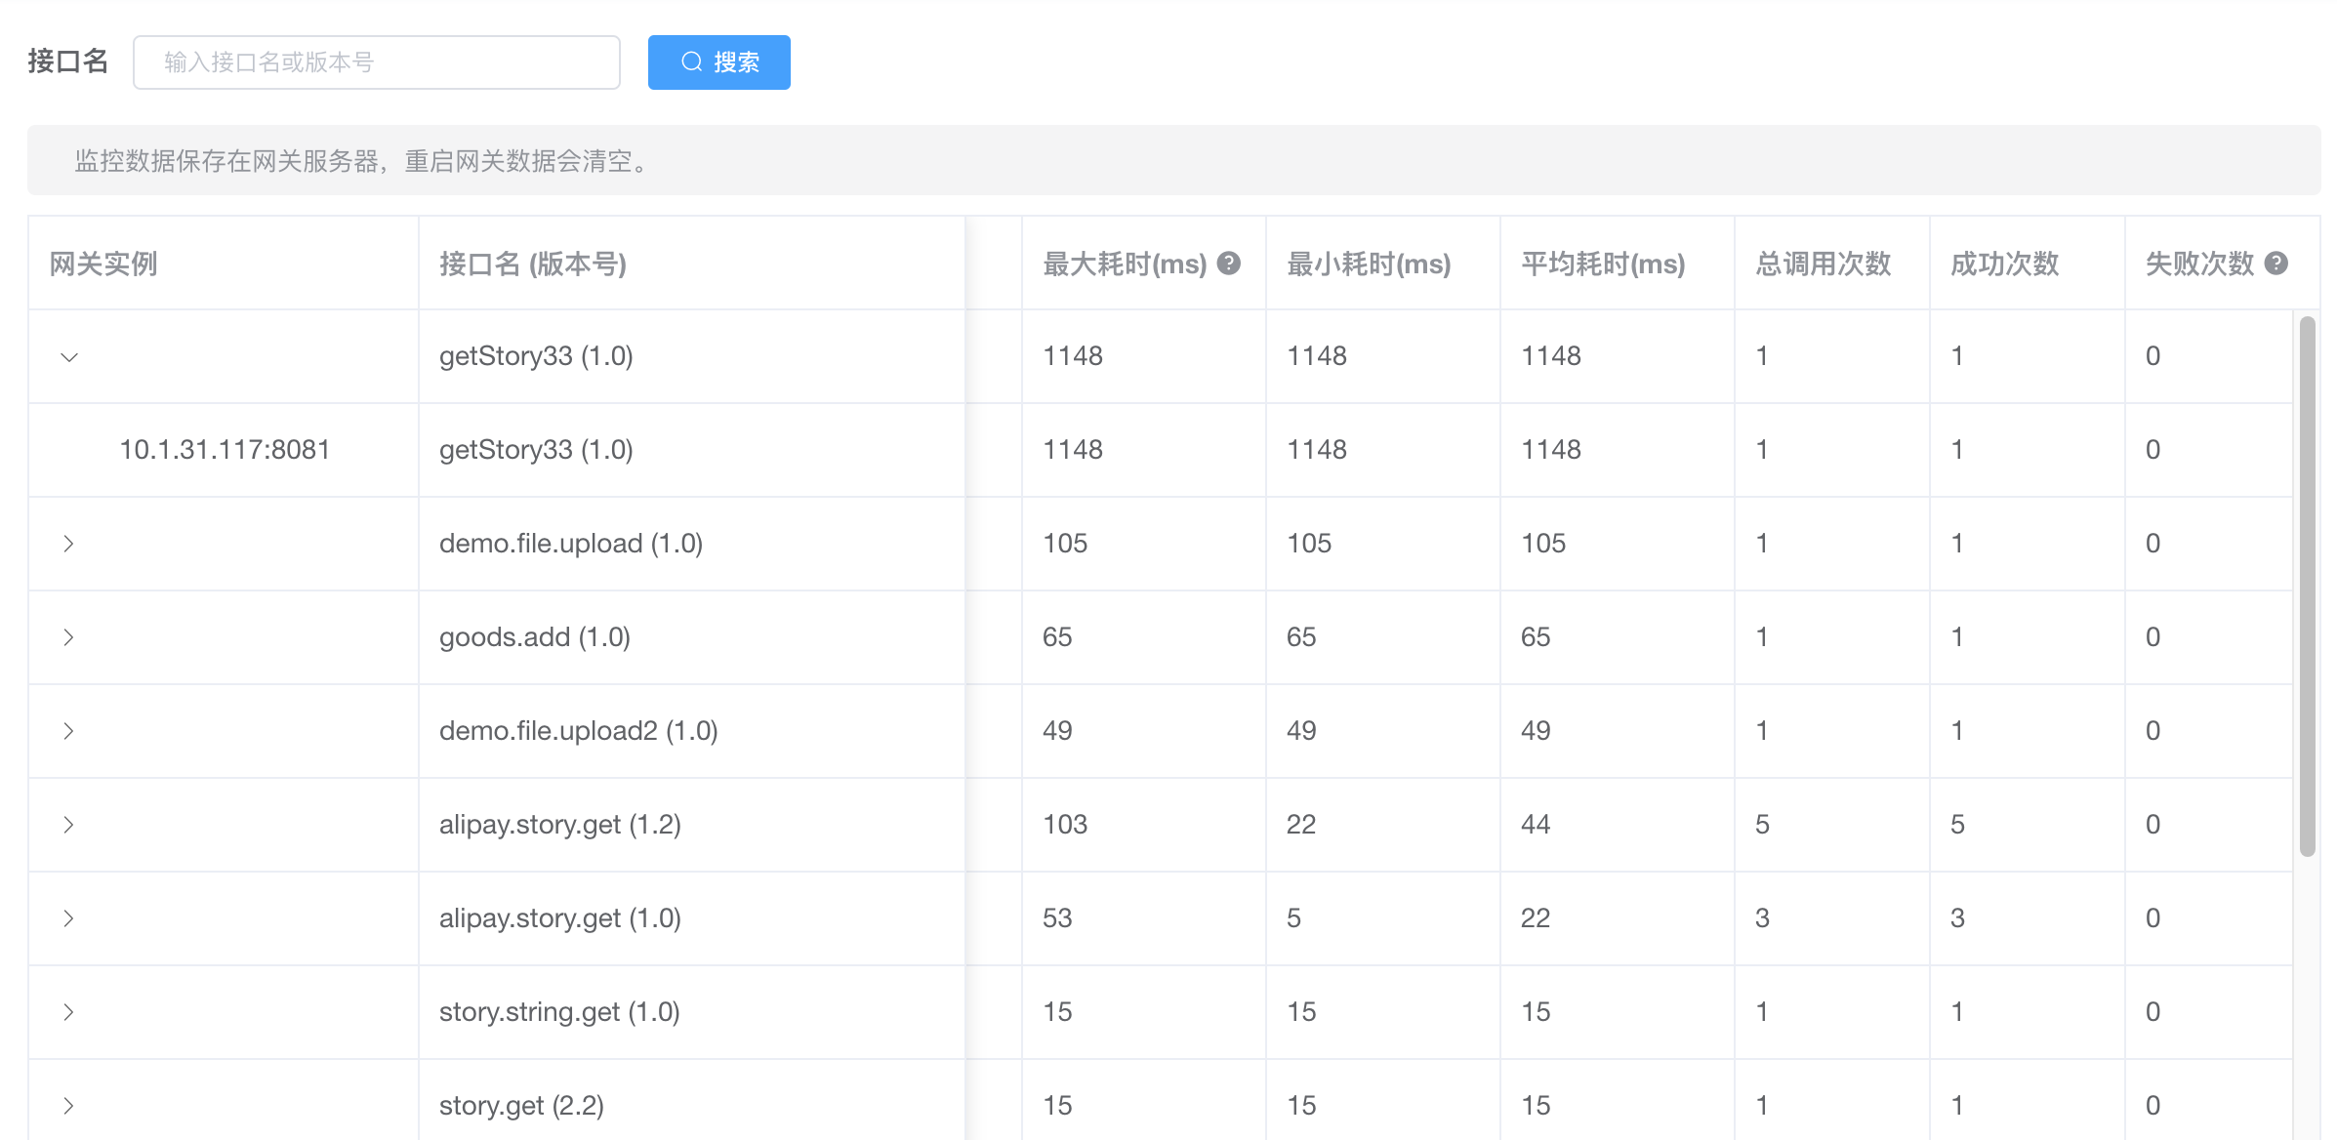2337x1140 pixels.
Task: Click the magnifier icon in search button
Action: click(691, 62)
